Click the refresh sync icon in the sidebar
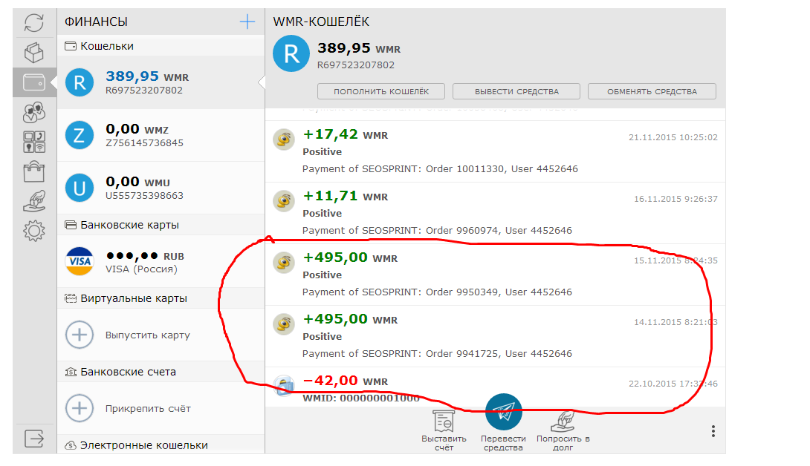810x466 pixels. [x=34, y=23]
